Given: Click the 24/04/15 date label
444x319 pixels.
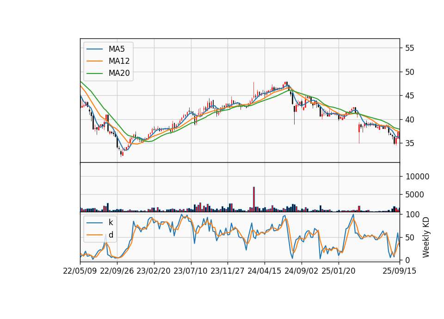Looking at the screenshot, I should [265, 271].
